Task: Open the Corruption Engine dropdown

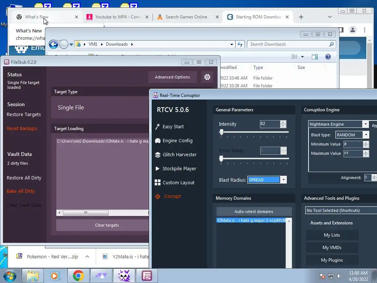Action: click(366, 124)
